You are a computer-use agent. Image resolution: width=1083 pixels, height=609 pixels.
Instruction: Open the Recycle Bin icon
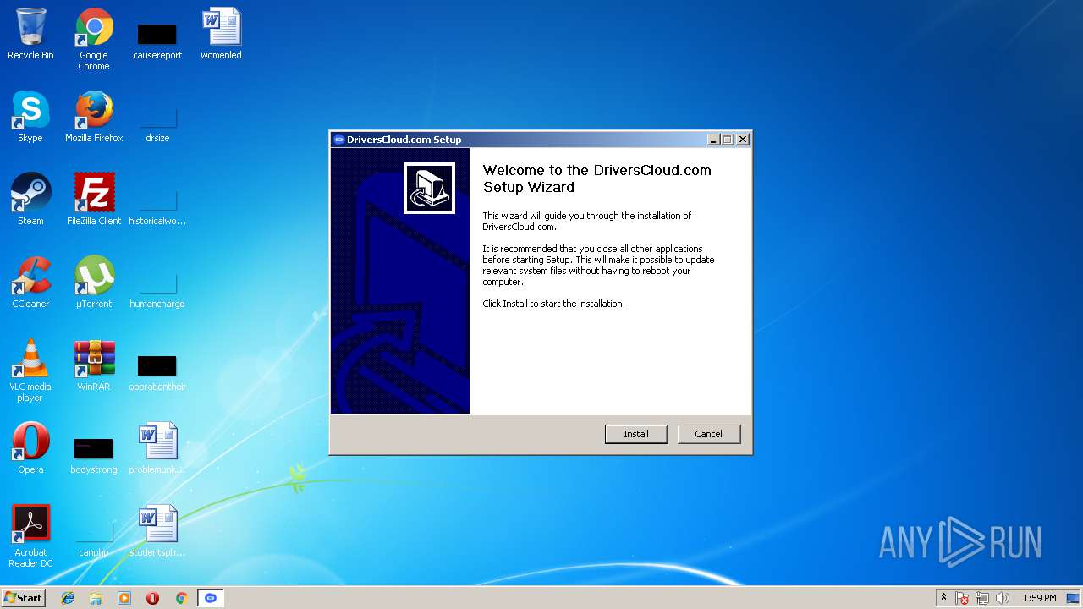pos(30,34)
